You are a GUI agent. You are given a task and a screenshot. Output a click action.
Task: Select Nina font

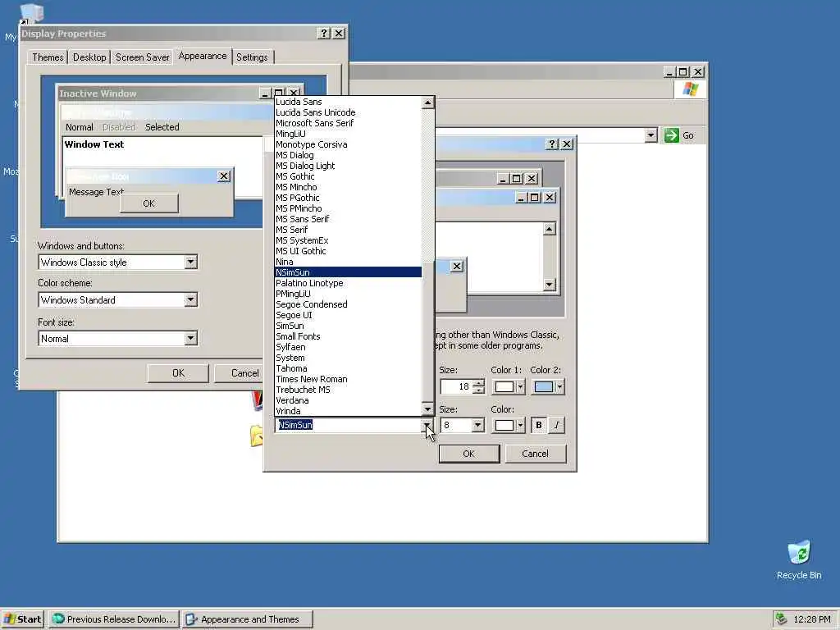348,262
